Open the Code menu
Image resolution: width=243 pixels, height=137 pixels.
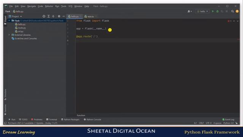(40, 6)
